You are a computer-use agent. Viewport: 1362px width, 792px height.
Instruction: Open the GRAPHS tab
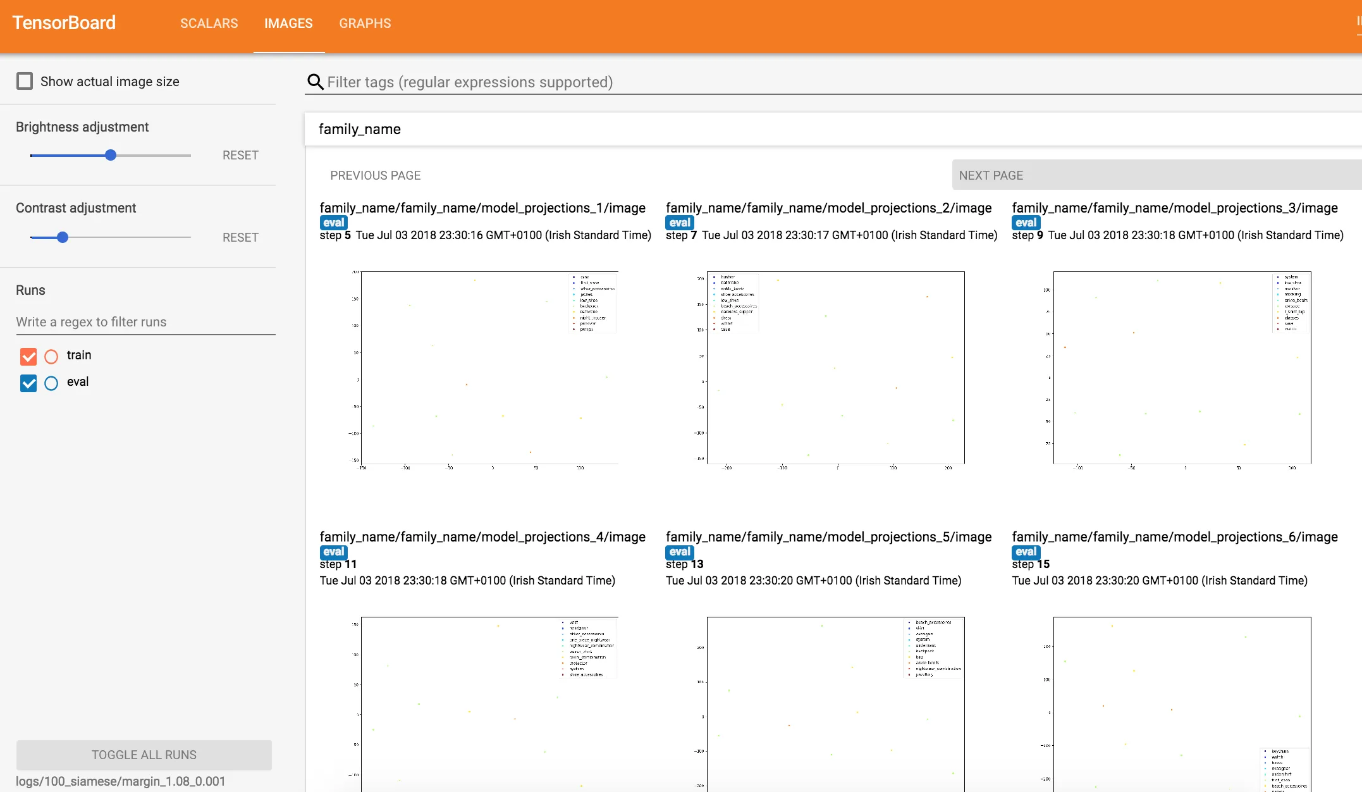coord(365,23)
